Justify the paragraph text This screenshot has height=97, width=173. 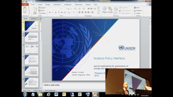tap(88, 12)
